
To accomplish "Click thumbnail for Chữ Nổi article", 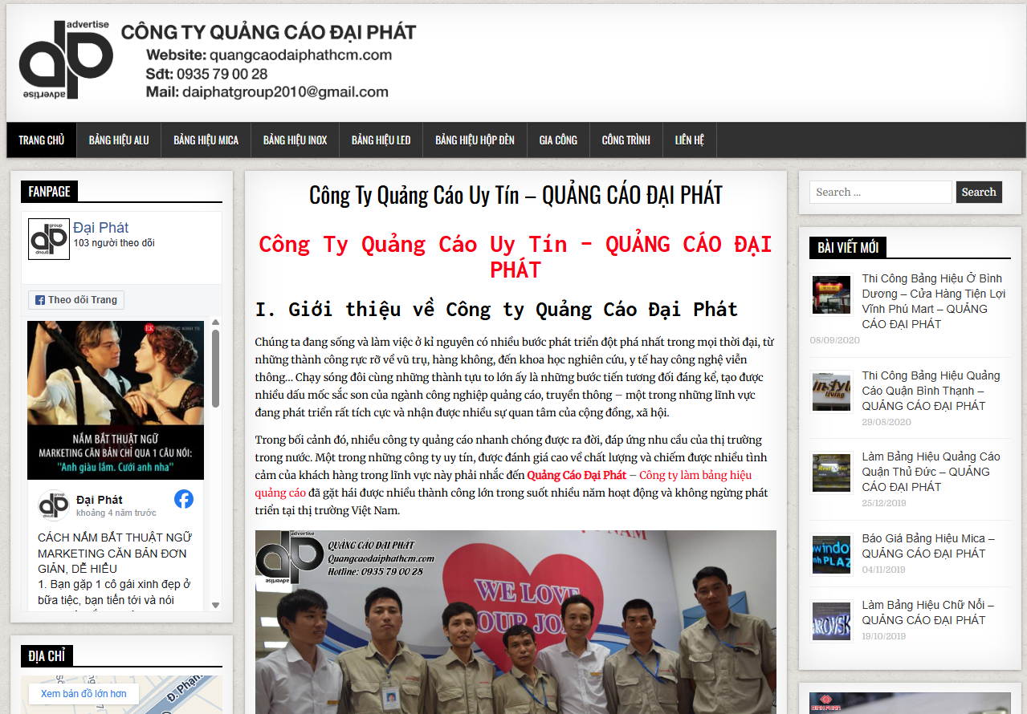I will coord(831,622).
